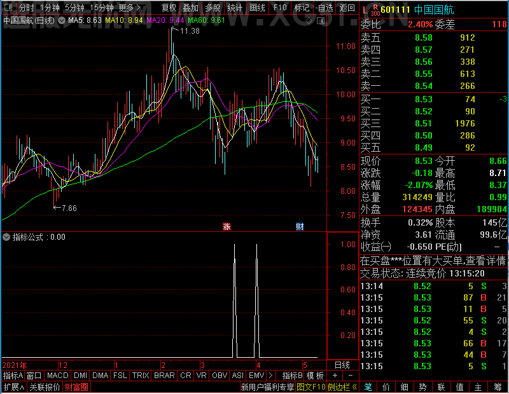Switch indicator to ASI
This screenshot has height=394, width=509.
coord(237,376)
